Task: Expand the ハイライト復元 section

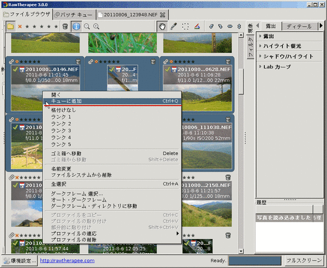Action: click(x=289, y=46)
